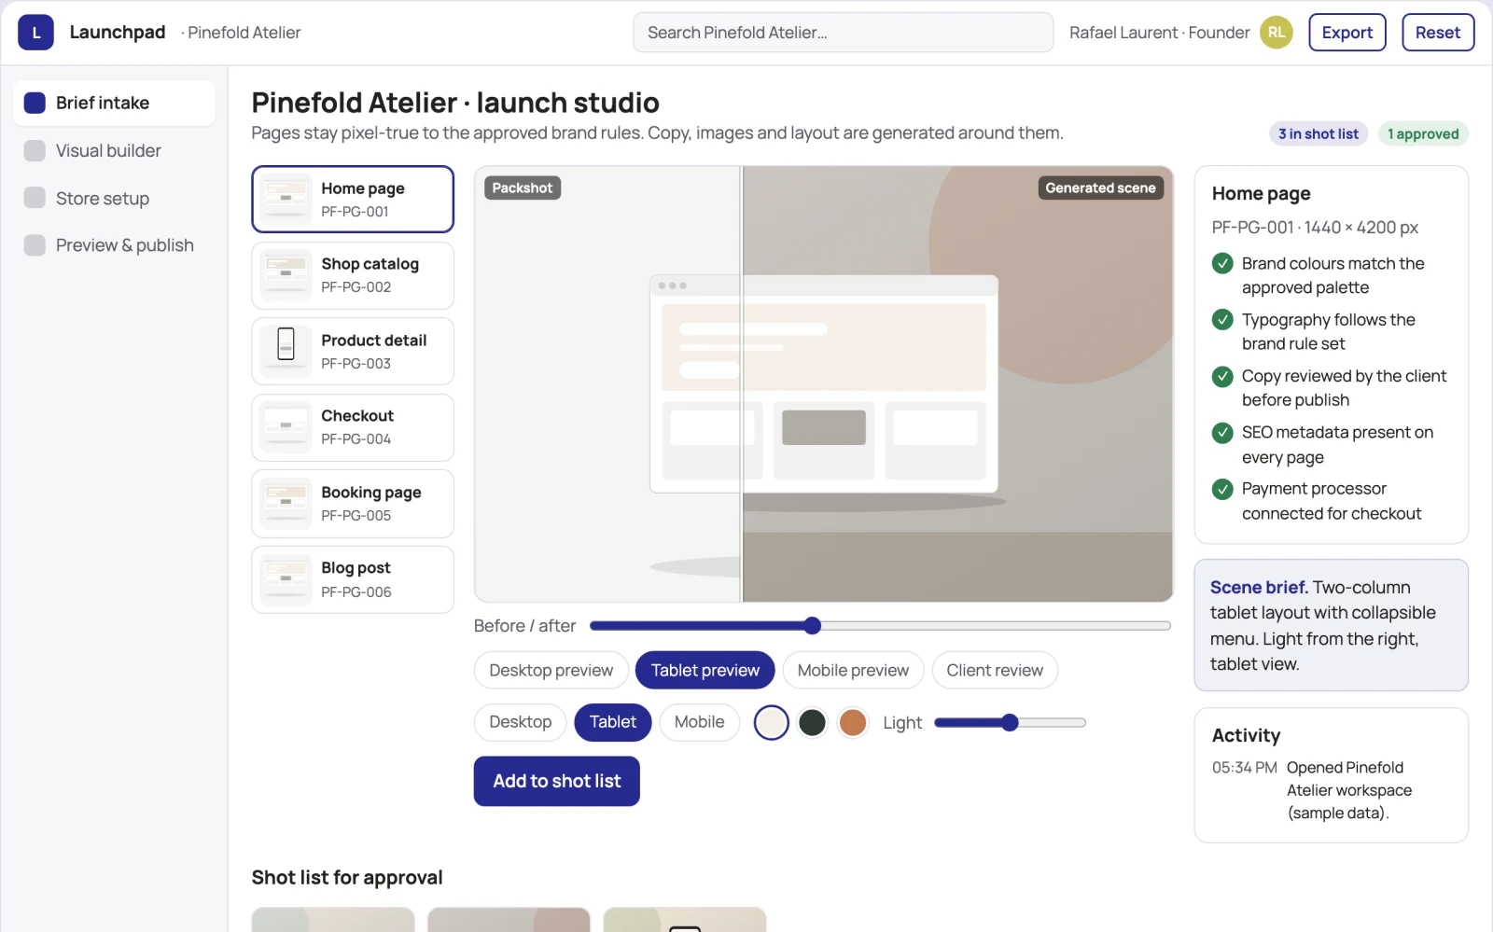This screenshot has width=1493, height=932.
Task: Toggle the Payment processor connected check
Action: (x=1222, y=489)
